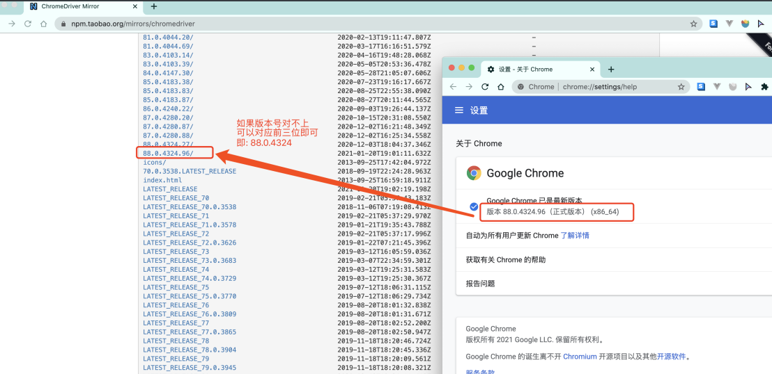Screen dimensions: 772x374
Task: Open blue S extension in ChromeDriver Mirror window
Action: coord(713,23)
